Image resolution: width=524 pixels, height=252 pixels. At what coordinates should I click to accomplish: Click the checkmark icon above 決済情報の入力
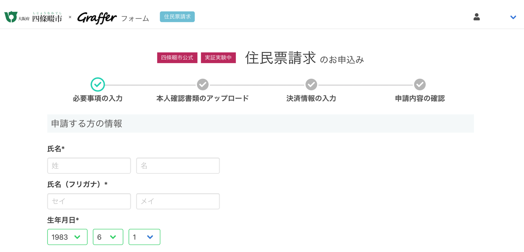coord(311,84)
